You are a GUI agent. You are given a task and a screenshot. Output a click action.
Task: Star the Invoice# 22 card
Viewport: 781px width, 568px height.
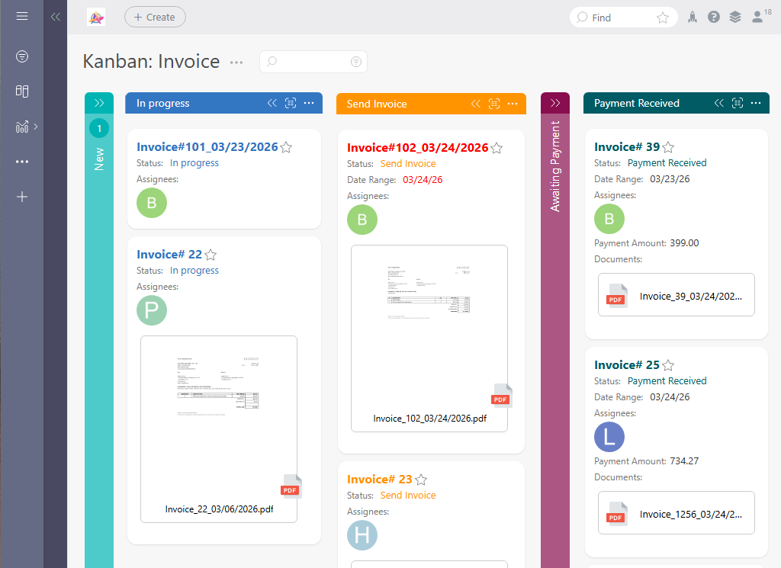pyautogui.click(x=211, y=255)
